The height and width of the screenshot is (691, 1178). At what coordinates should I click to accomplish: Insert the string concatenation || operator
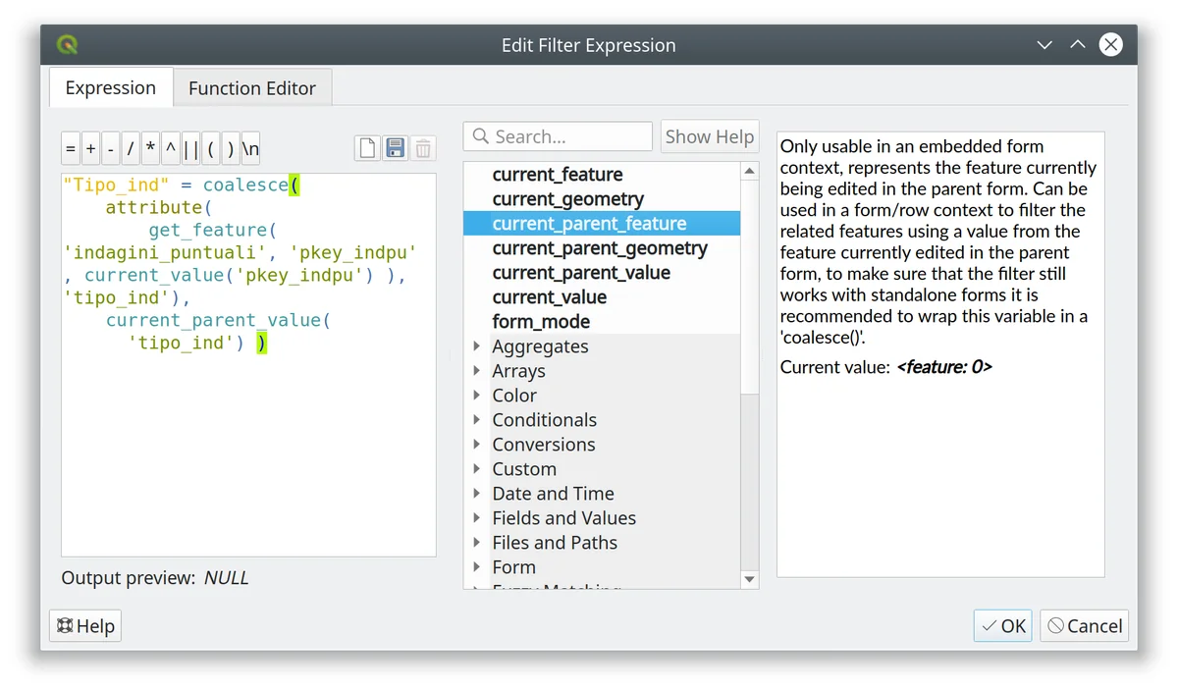pyautogui.click(x=190, y=149)
